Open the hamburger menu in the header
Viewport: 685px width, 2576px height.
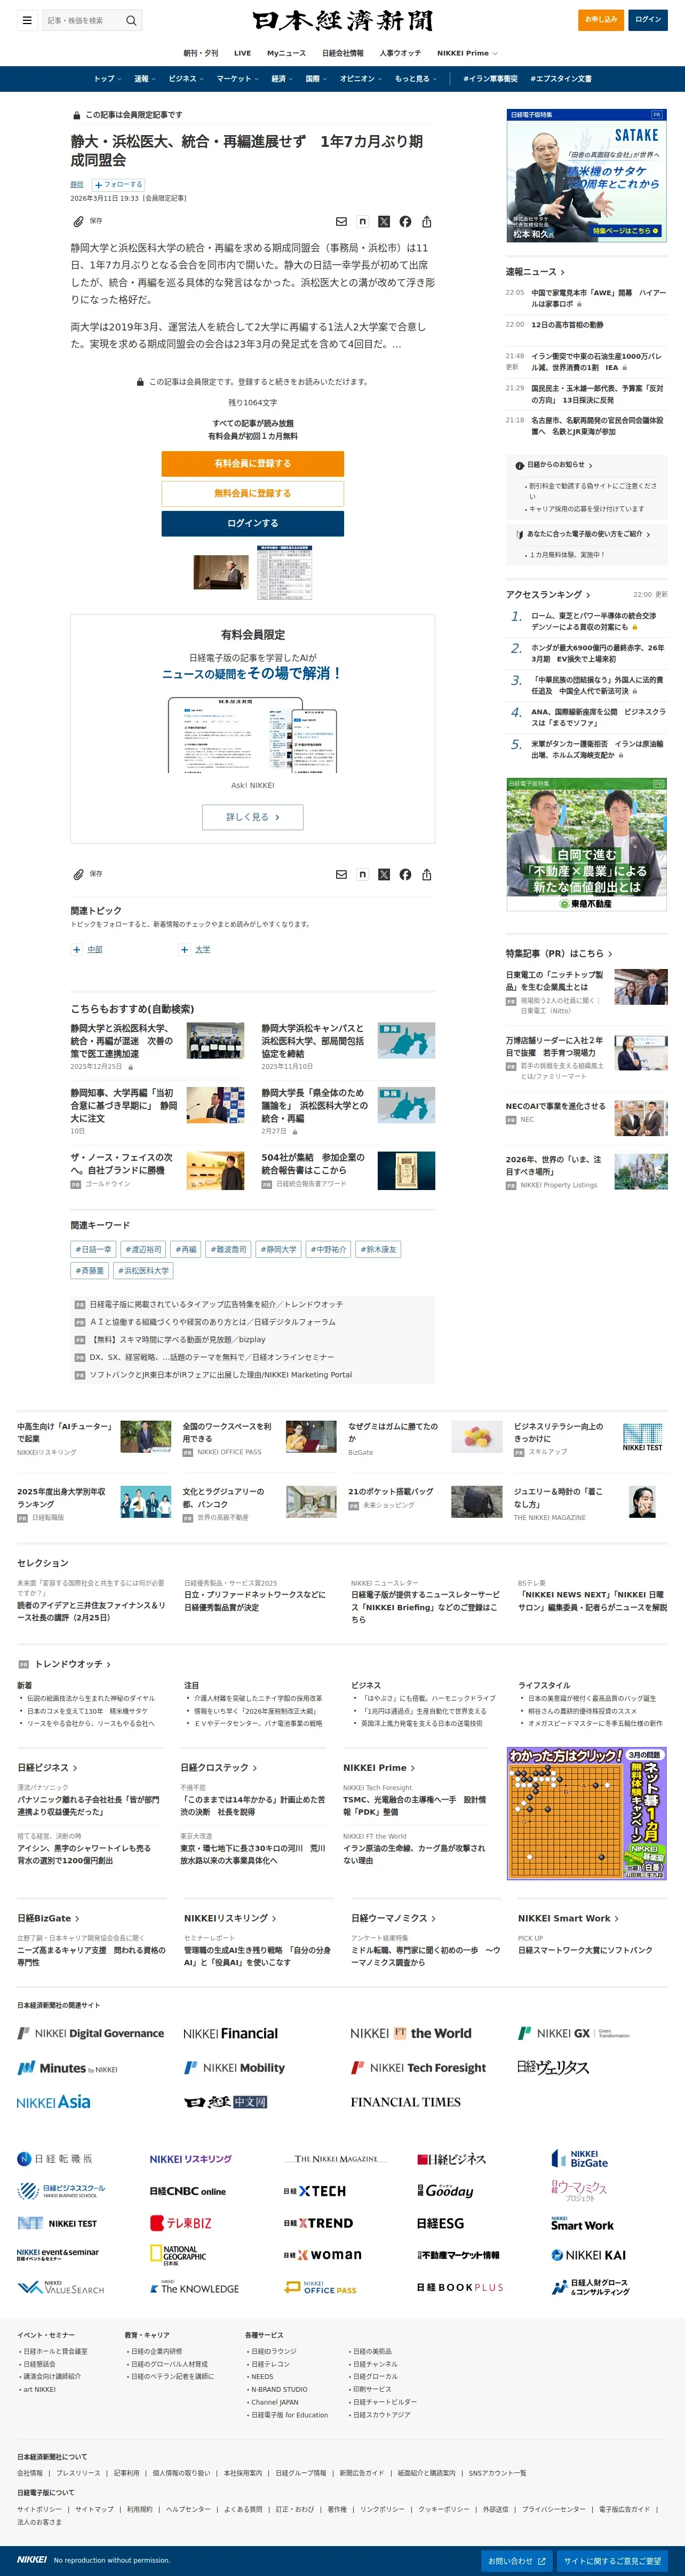tap(27, 20)
